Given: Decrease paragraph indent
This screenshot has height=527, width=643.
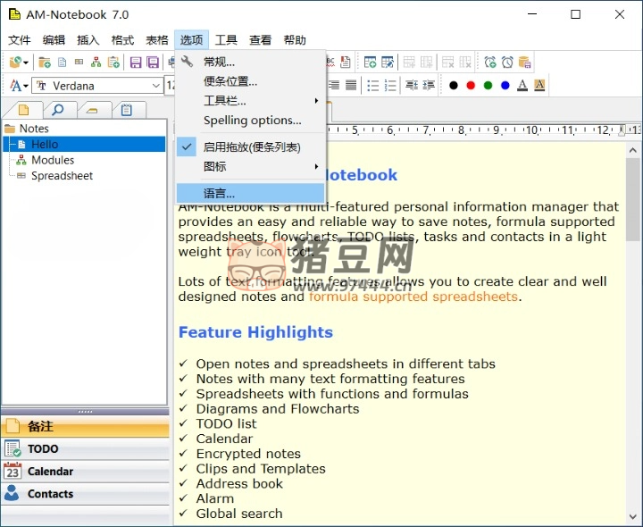Looking at the screenshot, I should click(412, 86).
